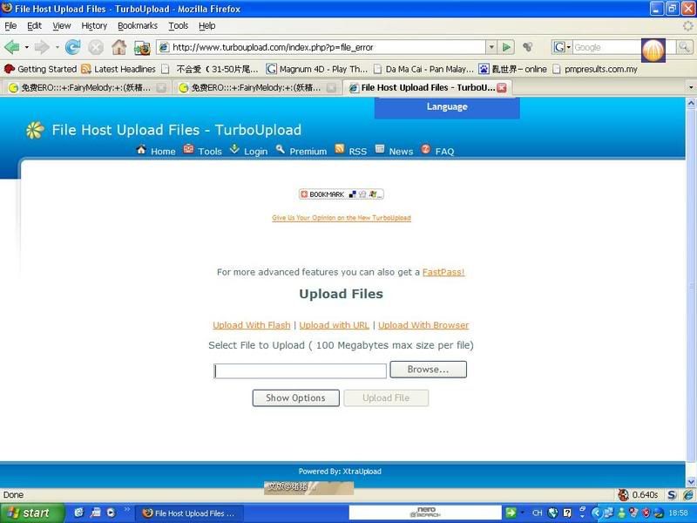Open the Tools menu in the menu bar

tap(179, 26)
